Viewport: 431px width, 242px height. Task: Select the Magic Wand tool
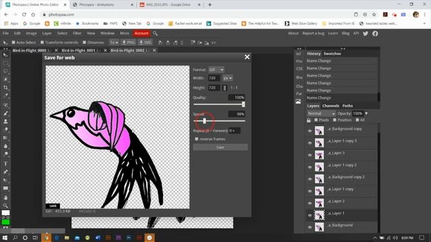click(5, 79)
